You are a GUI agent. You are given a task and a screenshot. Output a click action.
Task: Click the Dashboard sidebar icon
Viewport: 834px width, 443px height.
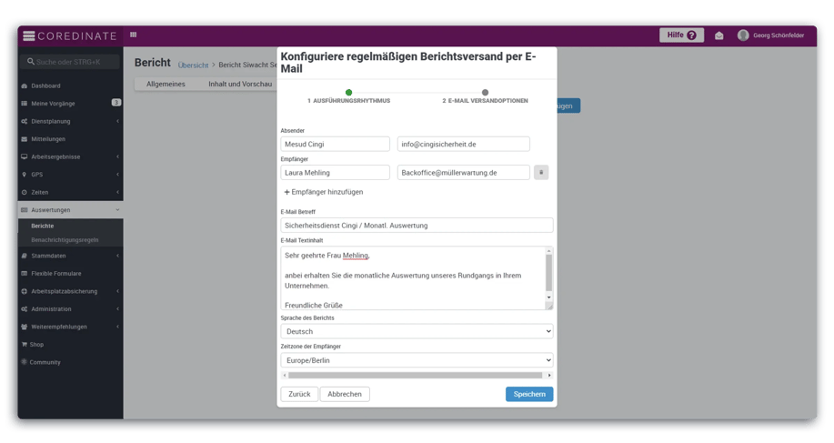click(x=25, y=86)
